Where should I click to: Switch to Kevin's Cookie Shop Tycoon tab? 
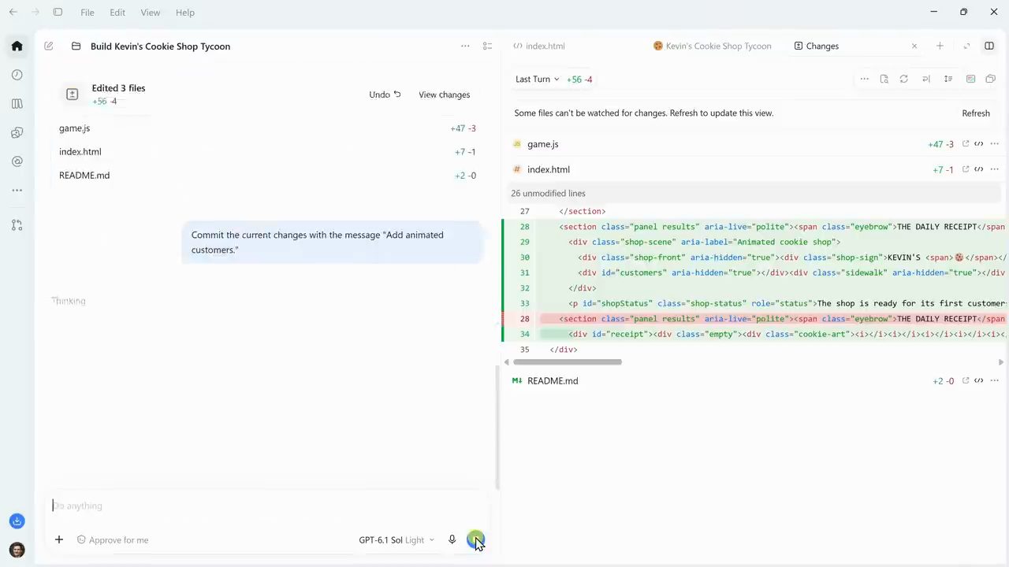click(713, 46)
